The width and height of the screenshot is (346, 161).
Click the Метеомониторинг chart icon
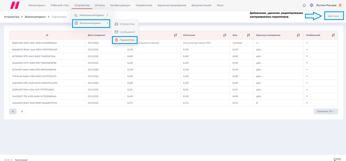point(76,15)
